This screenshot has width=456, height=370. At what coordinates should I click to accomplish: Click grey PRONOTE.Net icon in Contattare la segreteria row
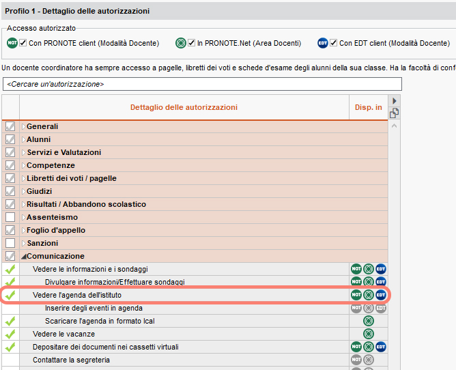click(369, 360)
